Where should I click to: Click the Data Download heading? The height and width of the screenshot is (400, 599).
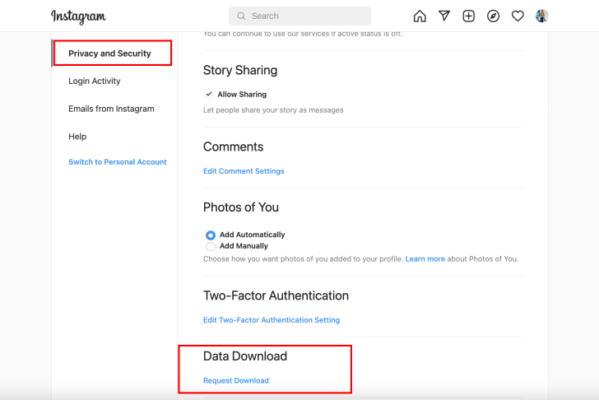click(x=245, y=356)
